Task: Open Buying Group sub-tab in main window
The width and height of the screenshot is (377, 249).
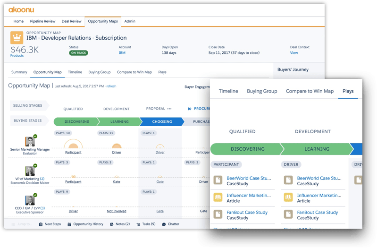Action: pyautogui.click(x=100, y=72)
